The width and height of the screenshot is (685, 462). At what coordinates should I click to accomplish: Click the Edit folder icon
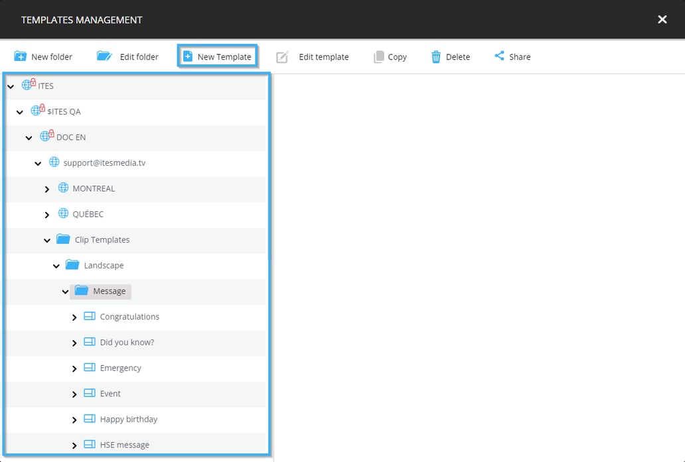point(104,56)
